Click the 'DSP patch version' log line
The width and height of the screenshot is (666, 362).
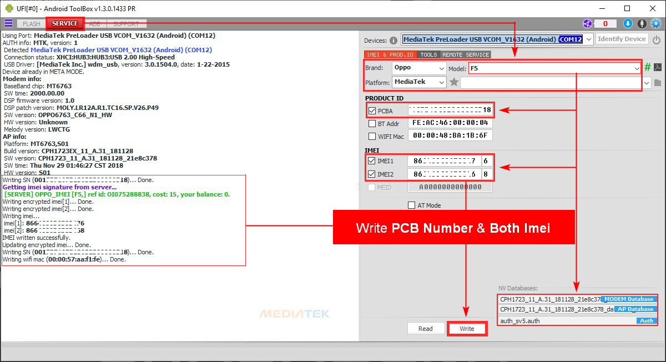tap(81, 108)
